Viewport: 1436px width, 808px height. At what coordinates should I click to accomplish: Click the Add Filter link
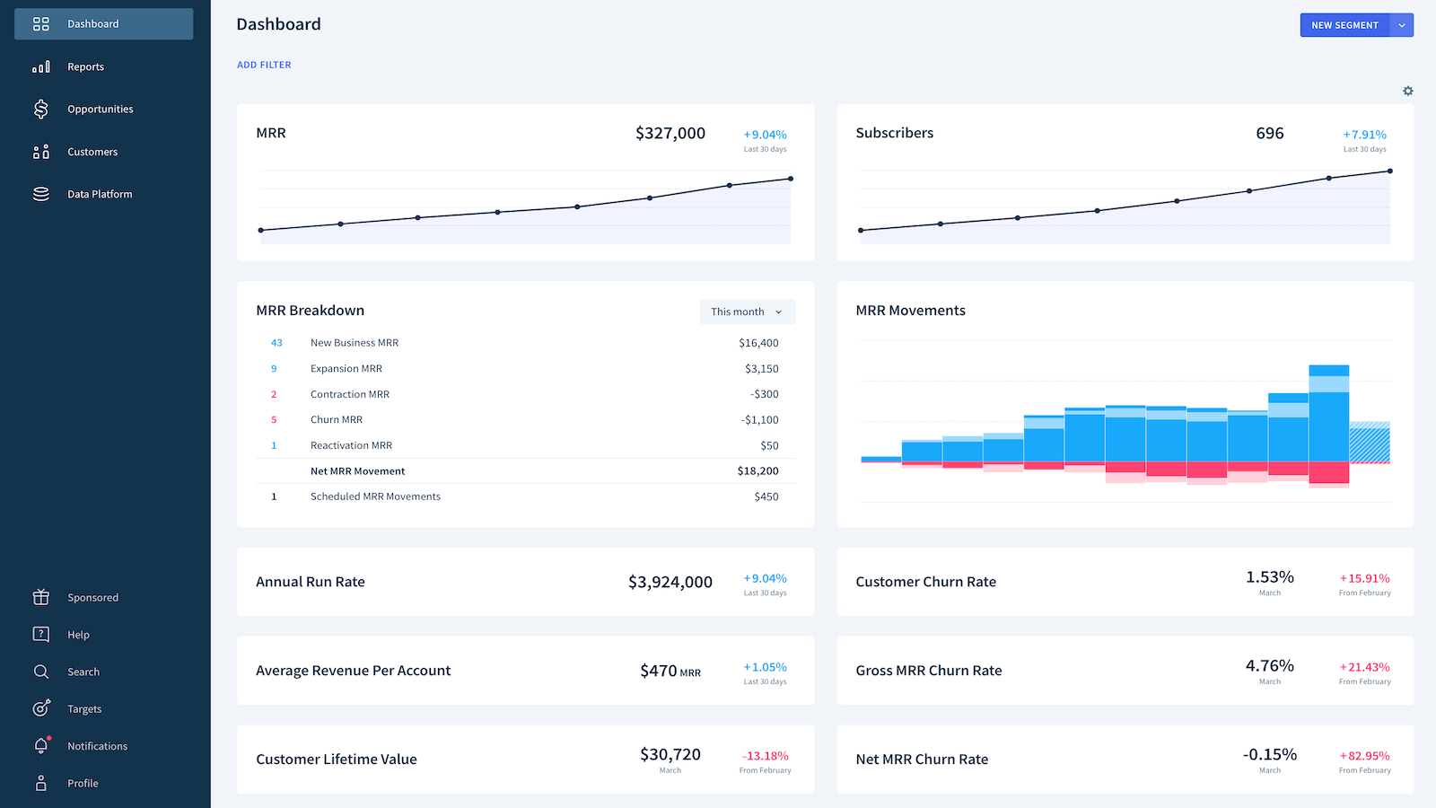point(264,65)
